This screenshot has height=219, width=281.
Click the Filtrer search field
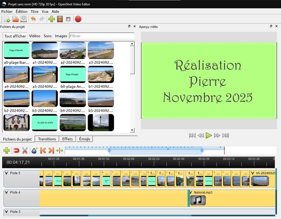[101, 36]
